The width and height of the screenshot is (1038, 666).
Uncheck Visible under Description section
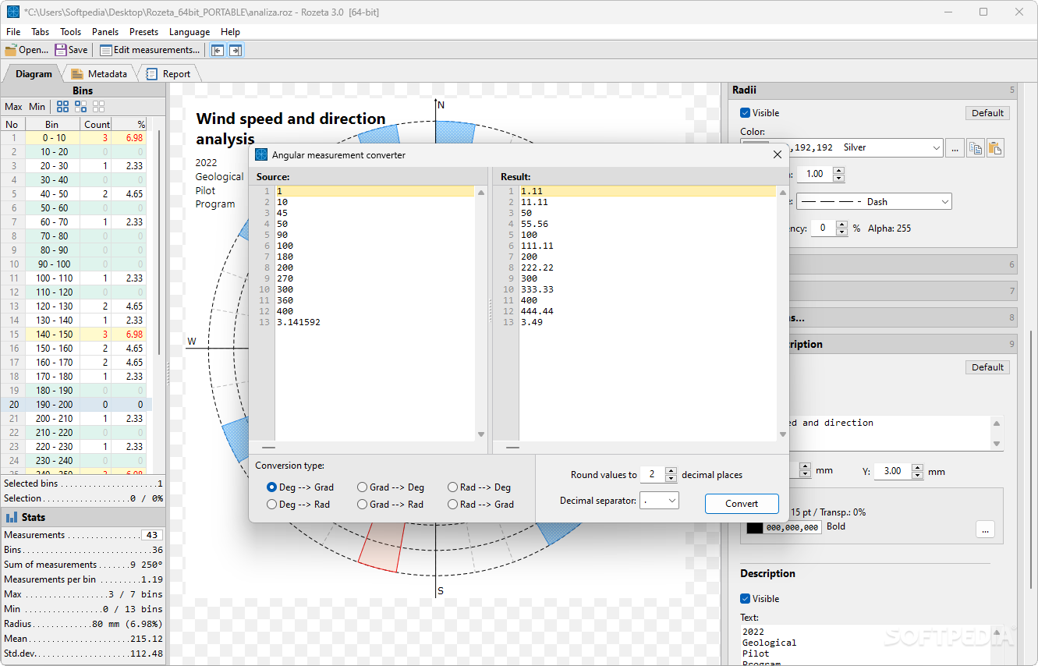745,599
